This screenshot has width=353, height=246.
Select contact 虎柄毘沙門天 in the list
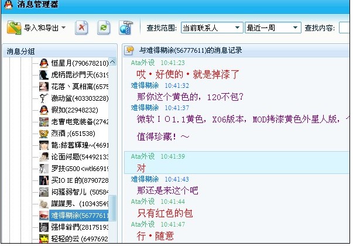point(80,74)
